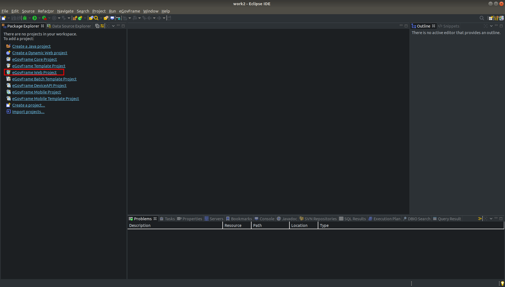Click the eGovFrame Batch Template Project link
The width and height of the screenshot is (505, 287).
pyautogui.click(x=44, y=79)
